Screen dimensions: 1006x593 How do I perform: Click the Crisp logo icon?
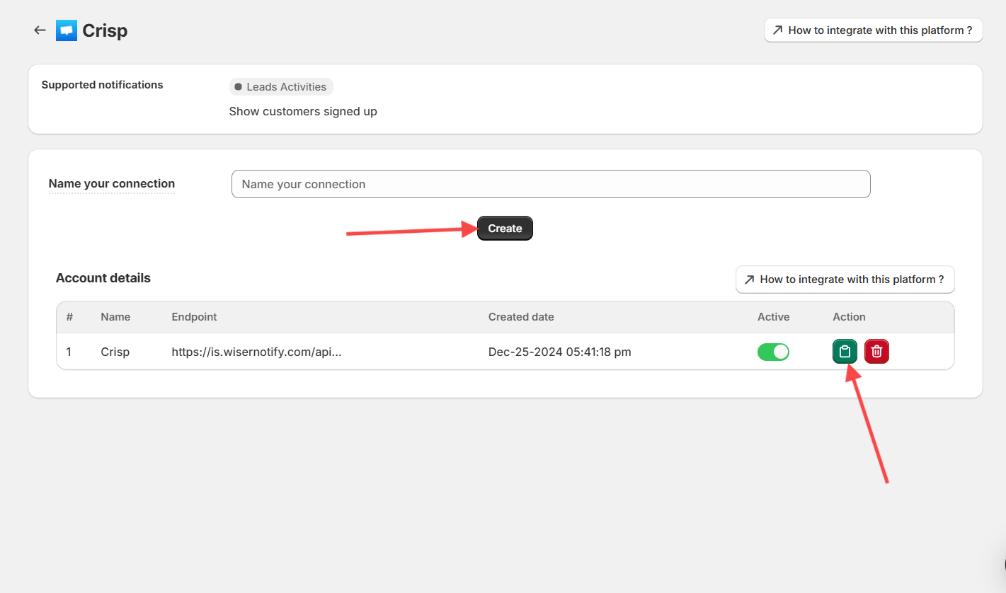click(67, 30)
